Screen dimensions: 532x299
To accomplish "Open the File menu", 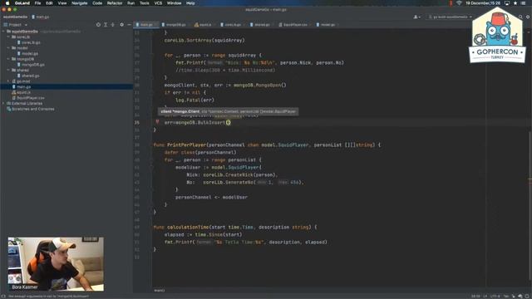I will tap(37, 3).
